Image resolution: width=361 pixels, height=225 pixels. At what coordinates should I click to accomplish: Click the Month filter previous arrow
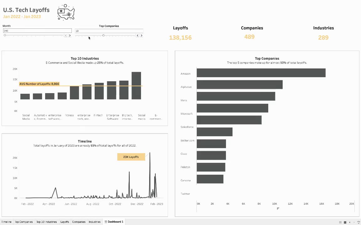pyautogui.click(x=65, y=35)
